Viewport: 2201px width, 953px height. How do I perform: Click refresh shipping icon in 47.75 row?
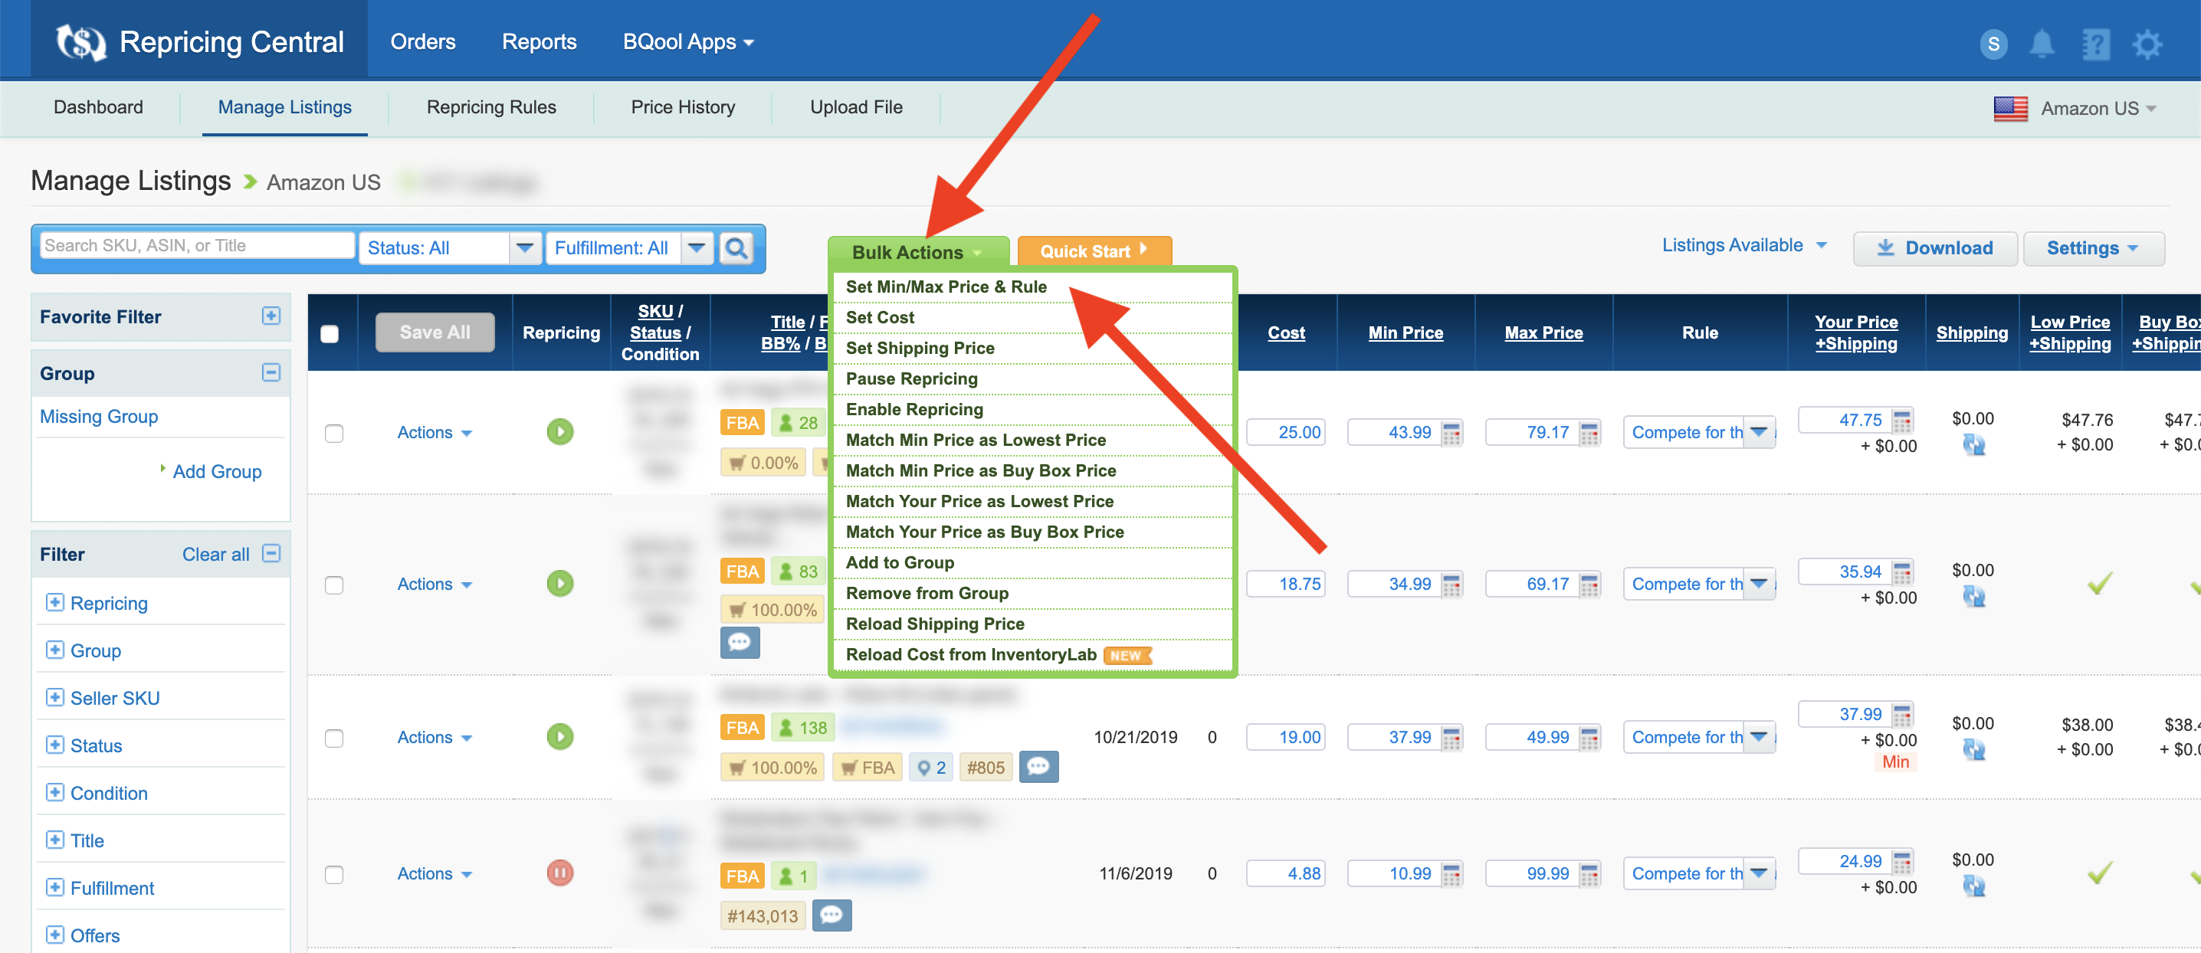pyautogui.click(x=1973, y=444)
